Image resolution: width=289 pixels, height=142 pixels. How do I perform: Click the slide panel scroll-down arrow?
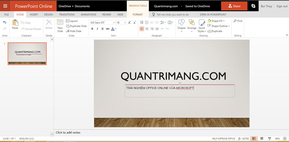point(52,134)
